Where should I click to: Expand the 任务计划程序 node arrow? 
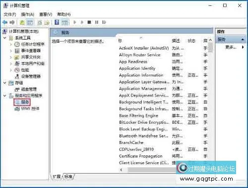pyautogui.click(x=11, y=44)
